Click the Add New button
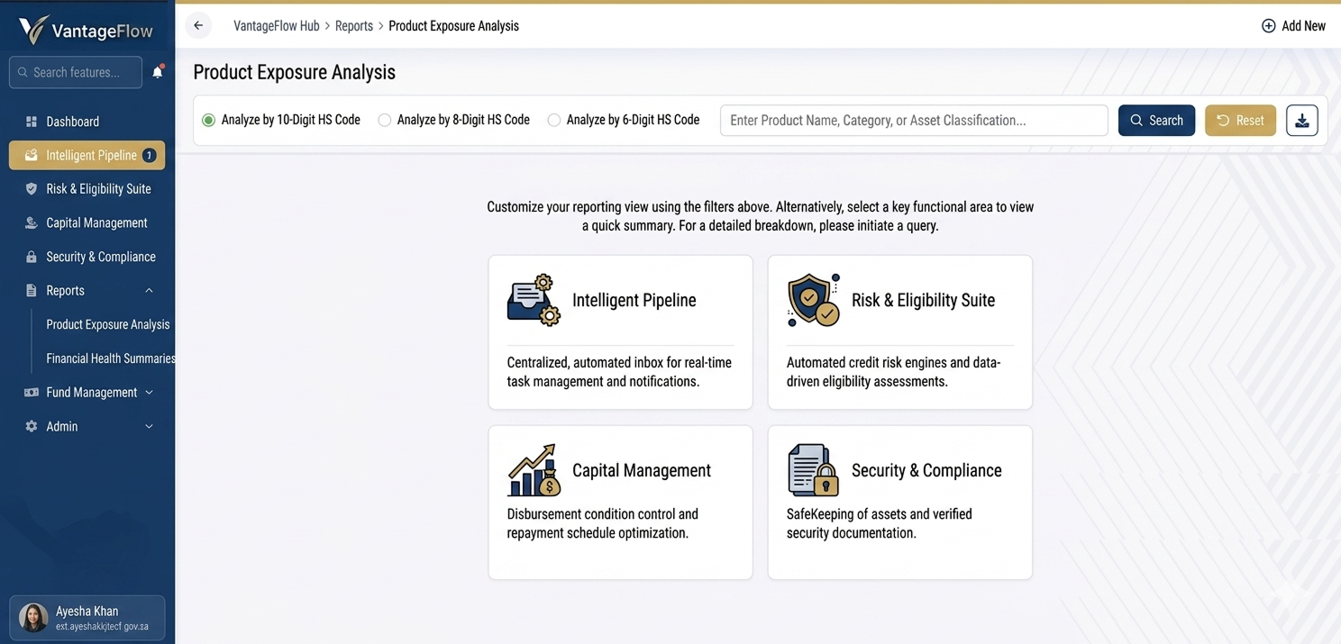 pyautogui.click(x=1293, y=26)
